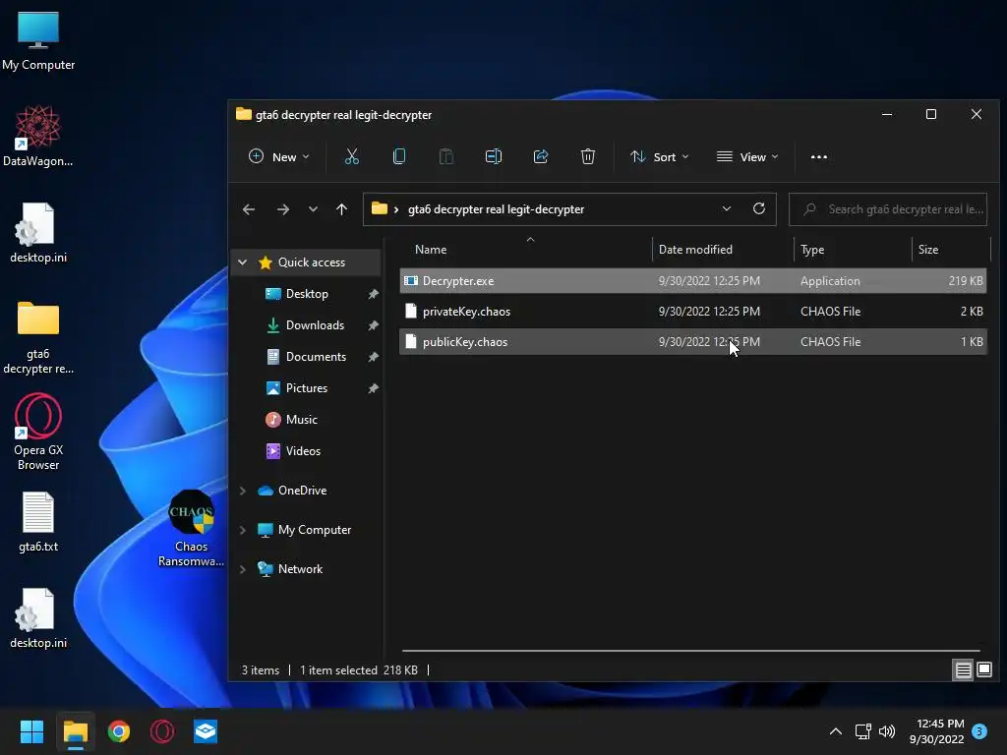Unpin Downloads via its pin icon
This screenshot has width=1007, height=755.
pyautogui.click(x=373, y=325)
